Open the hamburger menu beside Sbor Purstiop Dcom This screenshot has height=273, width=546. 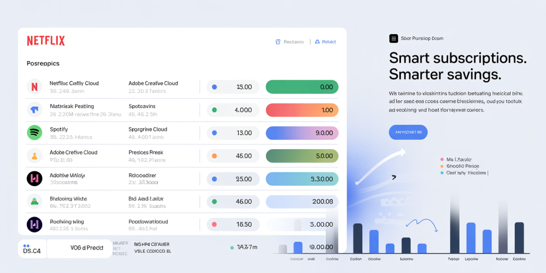[x=394, y=38]
